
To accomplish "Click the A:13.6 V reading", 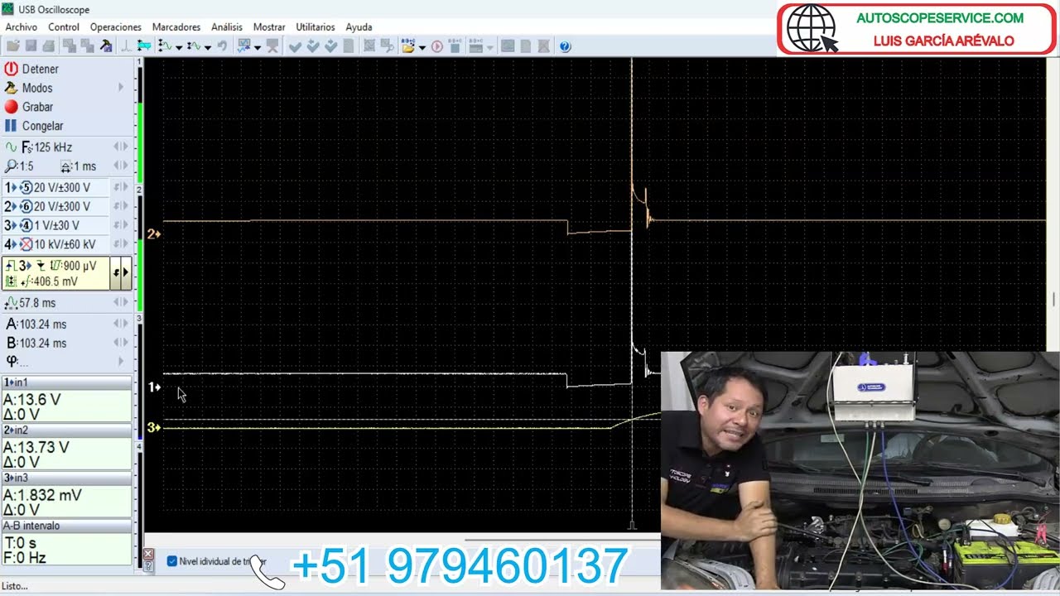I will point(32,399).
